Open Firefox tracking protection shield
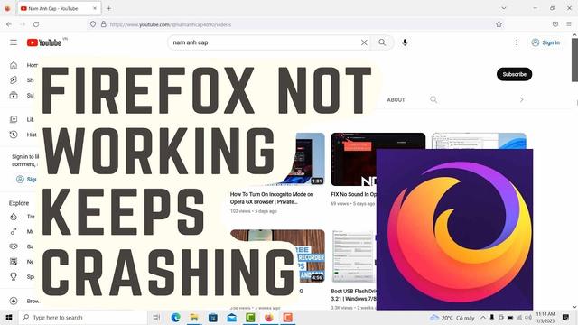Image resolution: width=578 pixels, height=325 pixels. click(93, 24)
